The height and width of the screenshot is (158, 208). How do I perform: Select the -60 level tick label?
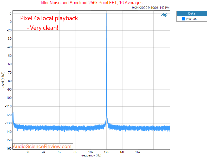click(9, 64)
